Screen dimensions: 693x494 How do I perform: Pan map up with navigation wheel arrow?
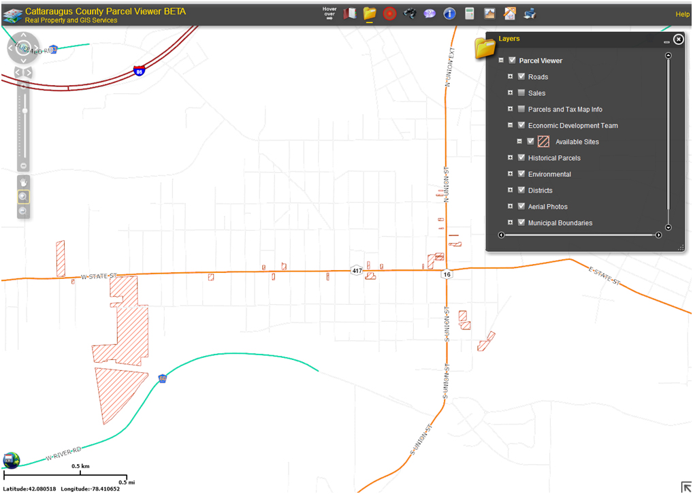coord(23,35)
